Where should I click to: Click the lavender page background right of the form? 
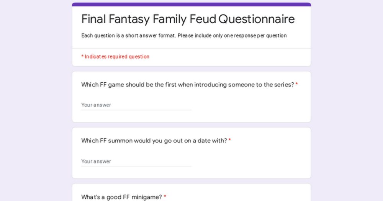tap(347, 100)
